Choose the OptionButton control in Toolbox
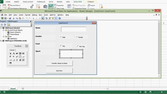The height and width of the screenshot is (94, 167). click(14, 57)
